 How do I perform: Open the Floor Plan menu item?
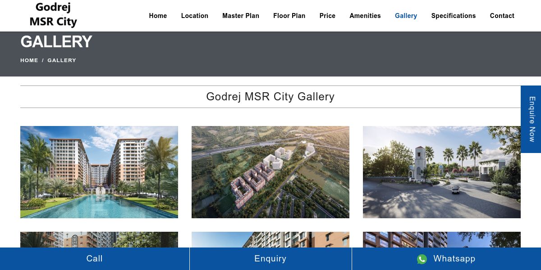pos(289,16)
